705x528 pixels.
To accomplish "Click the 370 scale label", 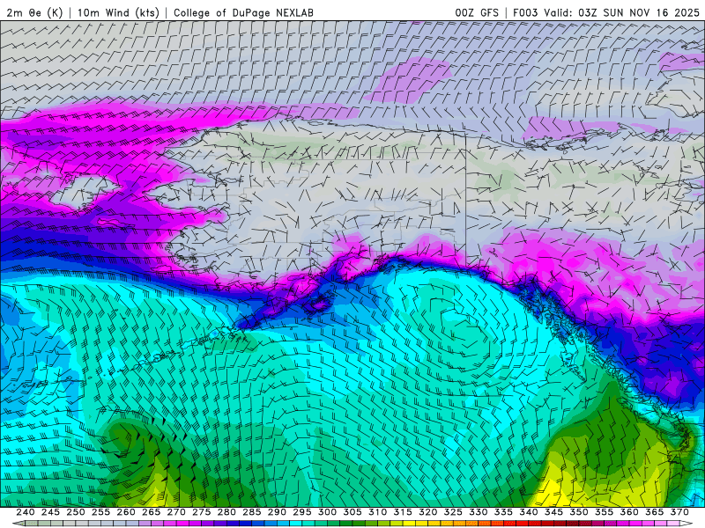I will [679, 512].
